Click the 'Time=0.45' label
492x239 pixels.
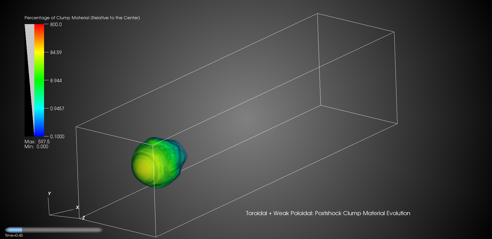14,235
